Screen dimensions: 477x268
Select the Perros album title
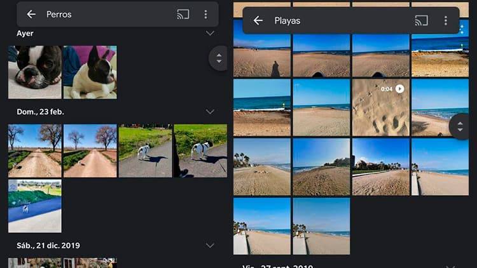pyautogui.click(x=59, y=14)
